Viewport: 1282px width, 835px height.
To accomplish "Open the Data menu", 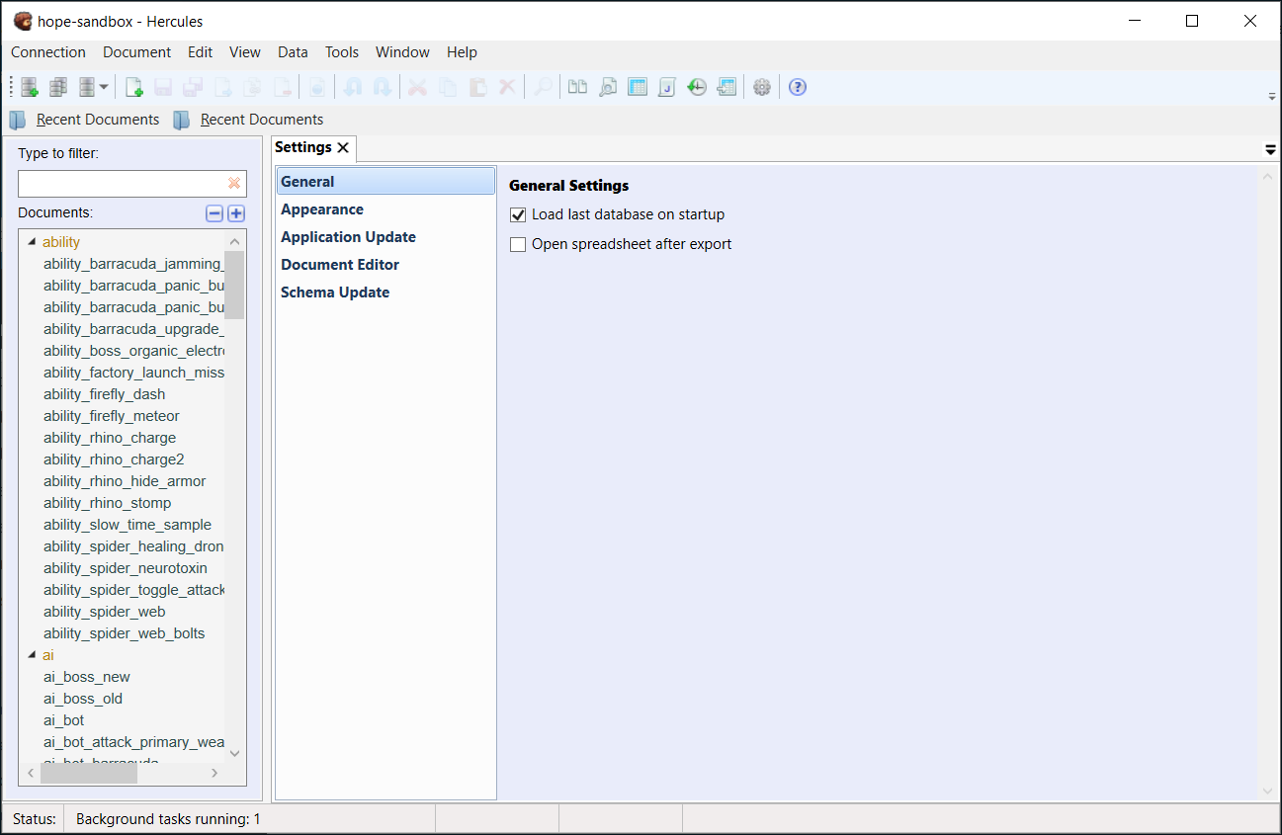I will pos(293,52).
